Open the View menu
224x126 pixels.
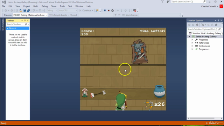pyautogui.click(x=18, y=6)
